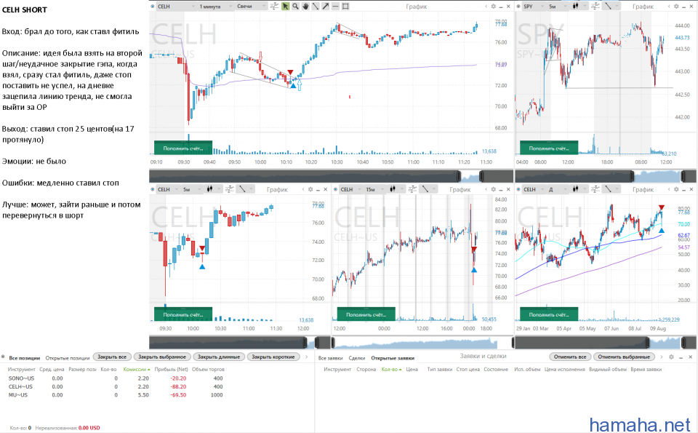Image resolution: width=698 pixels, height=433 pixels.
Task: Open settings gear of CELH 15m chart
Action: coord(493,189)
